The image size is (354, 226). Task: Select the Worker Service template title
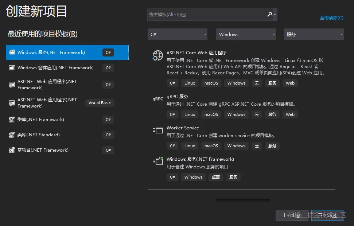183,128
